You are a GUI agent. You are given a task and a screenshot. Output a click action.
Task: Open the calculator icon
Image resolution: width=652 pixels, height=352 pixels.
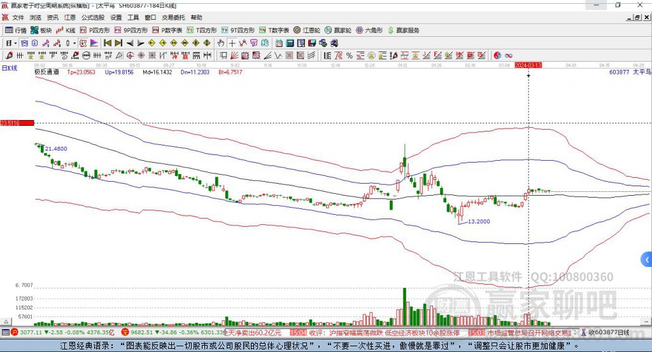[x=290, y=43]
